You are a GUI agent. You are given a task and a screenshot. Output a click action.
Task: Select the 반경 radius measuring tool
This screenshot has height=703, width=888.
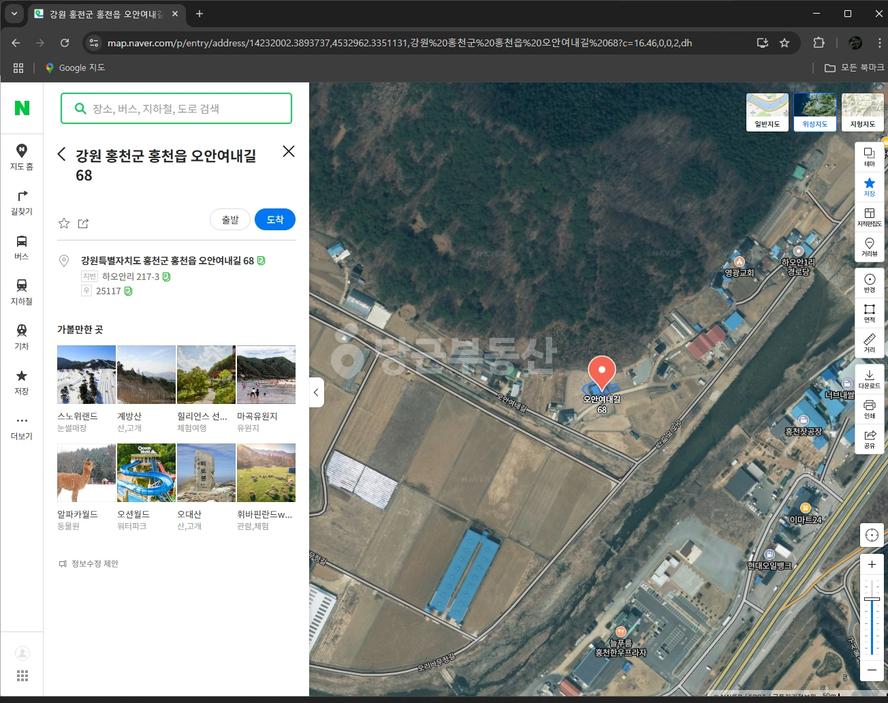point(870,283)
